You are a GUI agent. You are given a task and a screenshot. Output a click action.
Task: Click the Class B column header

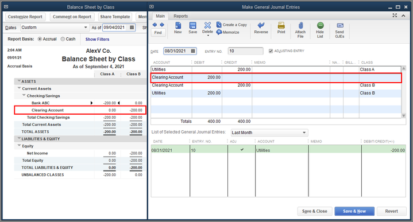[x=133, y=74]
